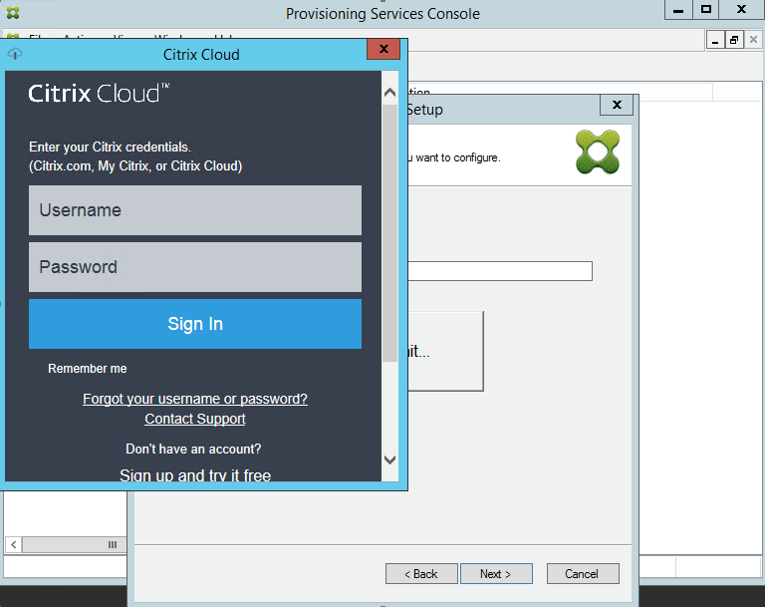Minimize the inner MDI child window
The height and width of the screenshot is (607, 765).
(x=715, y=40)
